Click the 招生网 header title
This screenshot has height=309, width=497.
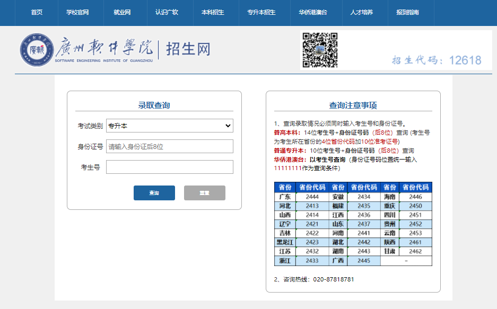188,49
